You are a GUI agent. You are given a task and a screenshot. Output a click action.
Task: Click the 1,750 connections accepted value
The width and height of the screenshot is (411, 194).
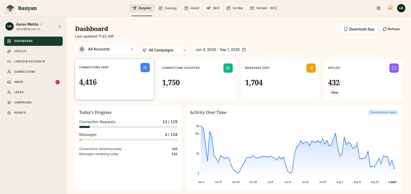coord(171,83)
